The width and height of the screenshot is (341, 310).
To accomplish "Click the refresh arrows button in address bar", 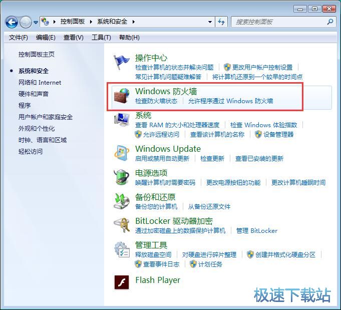I will click(221, 22).
